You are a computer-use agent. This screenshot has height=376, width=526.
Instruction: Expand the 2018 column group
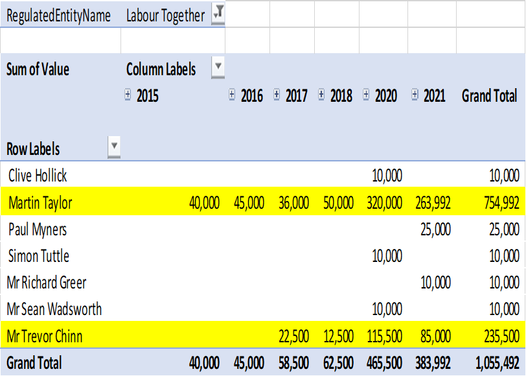(321, 95)
